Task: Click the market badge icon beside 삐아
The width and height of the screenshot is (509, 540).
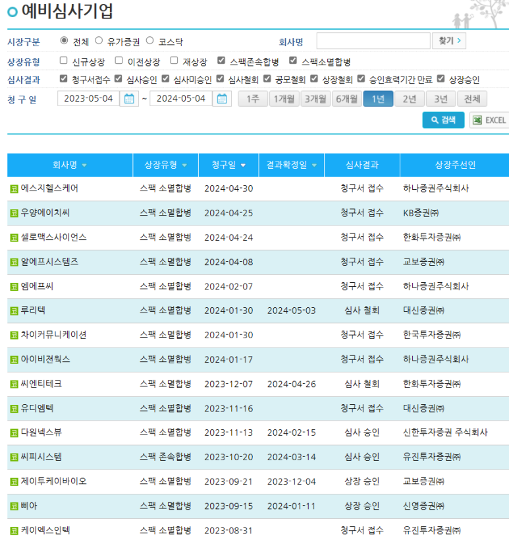Action: (x=14, y=506)
